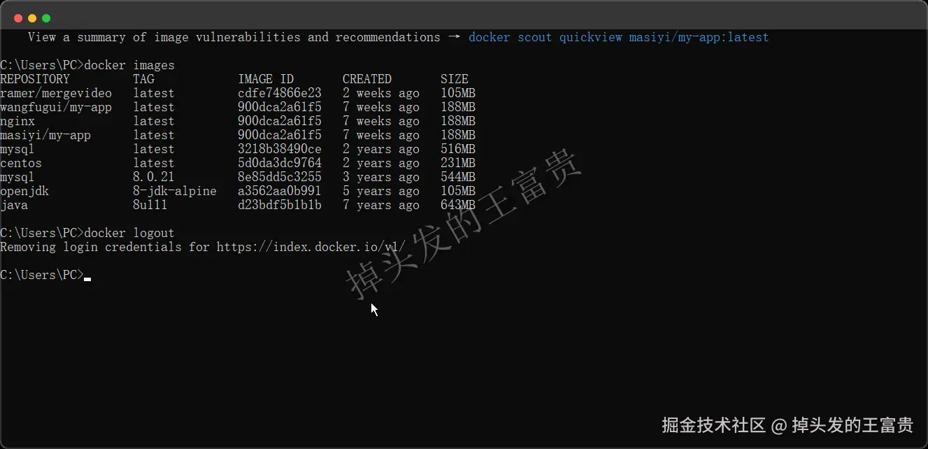Click the centos repository row
The image size is (928, 449).
(x=238, y=163)
